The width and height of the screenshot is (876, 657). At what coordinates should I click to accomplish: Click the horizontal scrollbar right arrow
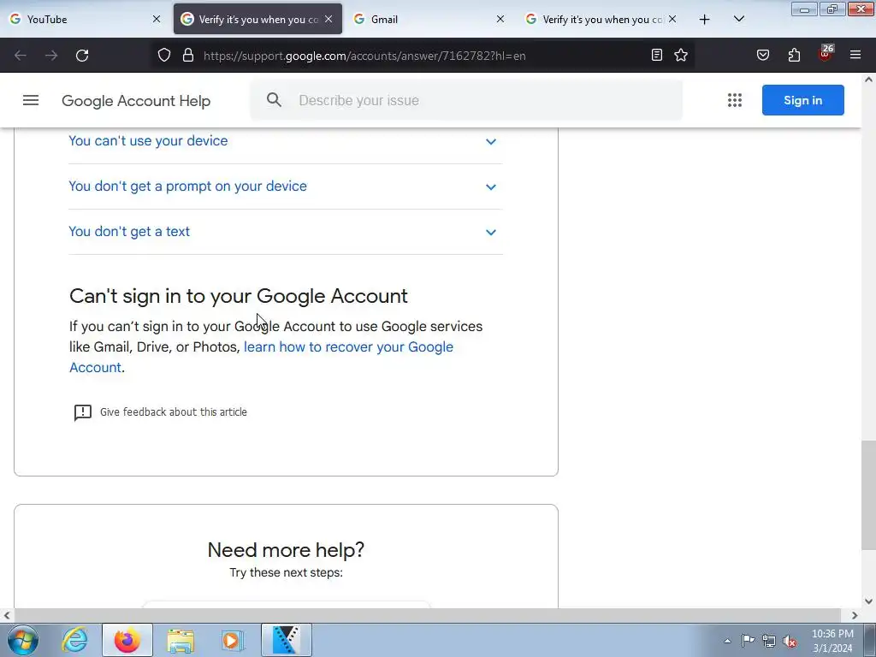[x=855, y=615]
